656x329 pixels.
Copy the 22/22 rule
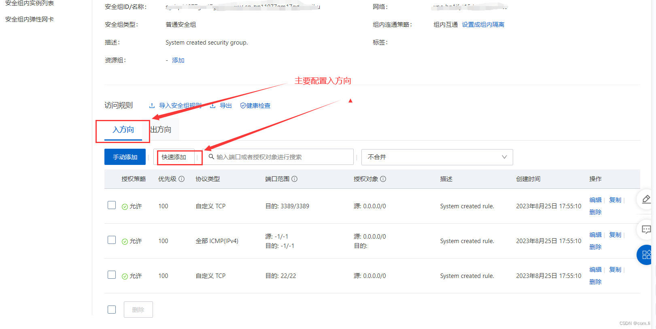(615, 270)
